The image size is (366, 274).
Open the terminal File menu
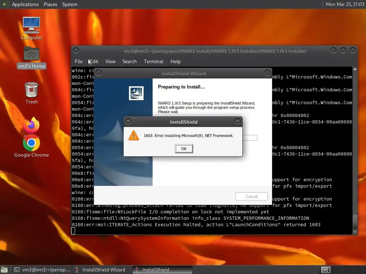click(78, 61)
